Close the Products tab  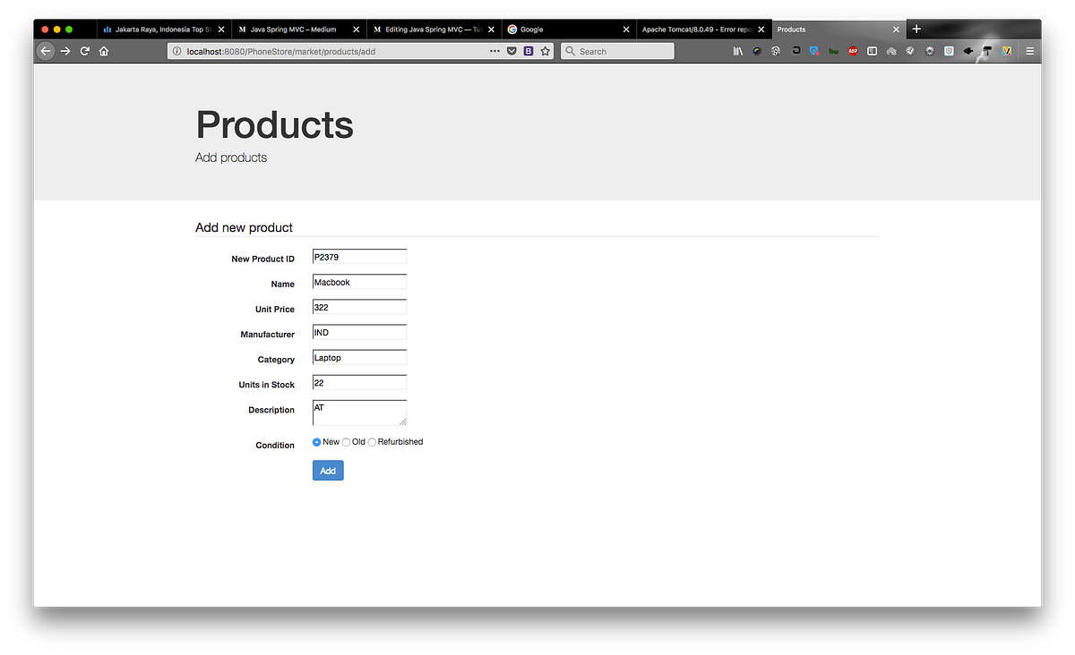tap(896, 30)
